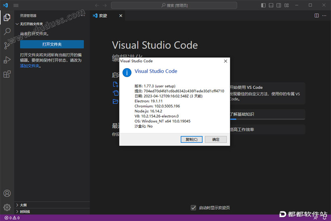The height and width of the screenshot is (221, 331).
Task: Open the customize layout icon
Action: 287,5
